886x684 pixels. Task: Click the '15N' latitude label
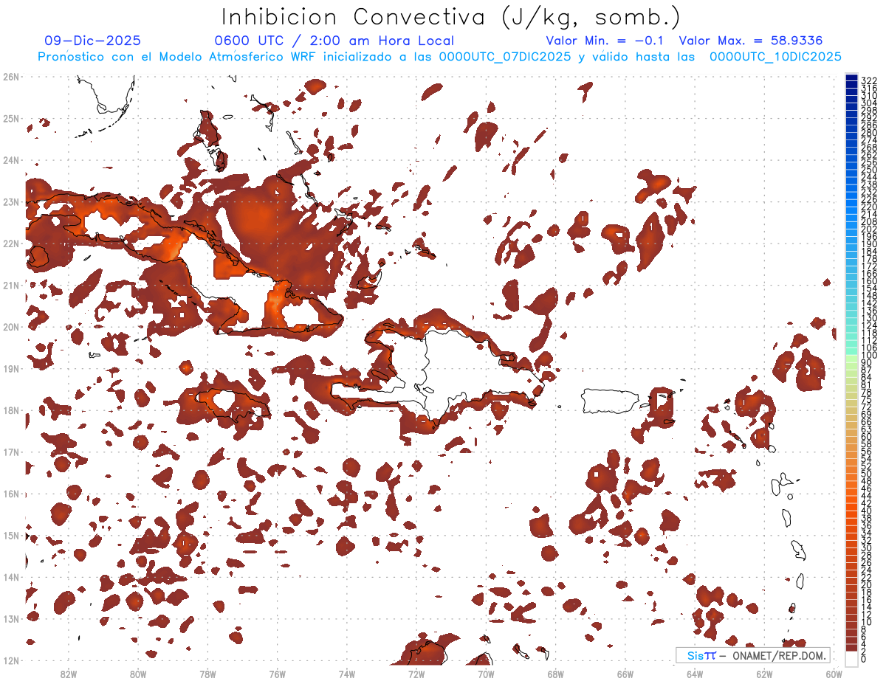[x=11, y=535]
